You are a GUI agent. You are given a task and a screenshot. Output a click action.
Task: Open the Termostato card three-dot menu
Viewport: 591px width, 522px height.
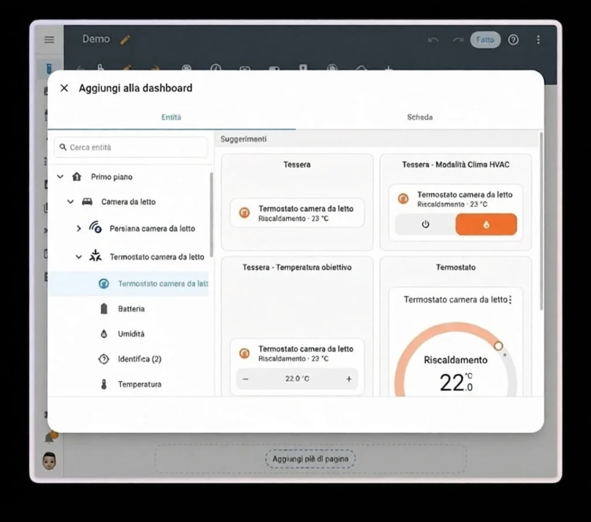click(510, 300)
